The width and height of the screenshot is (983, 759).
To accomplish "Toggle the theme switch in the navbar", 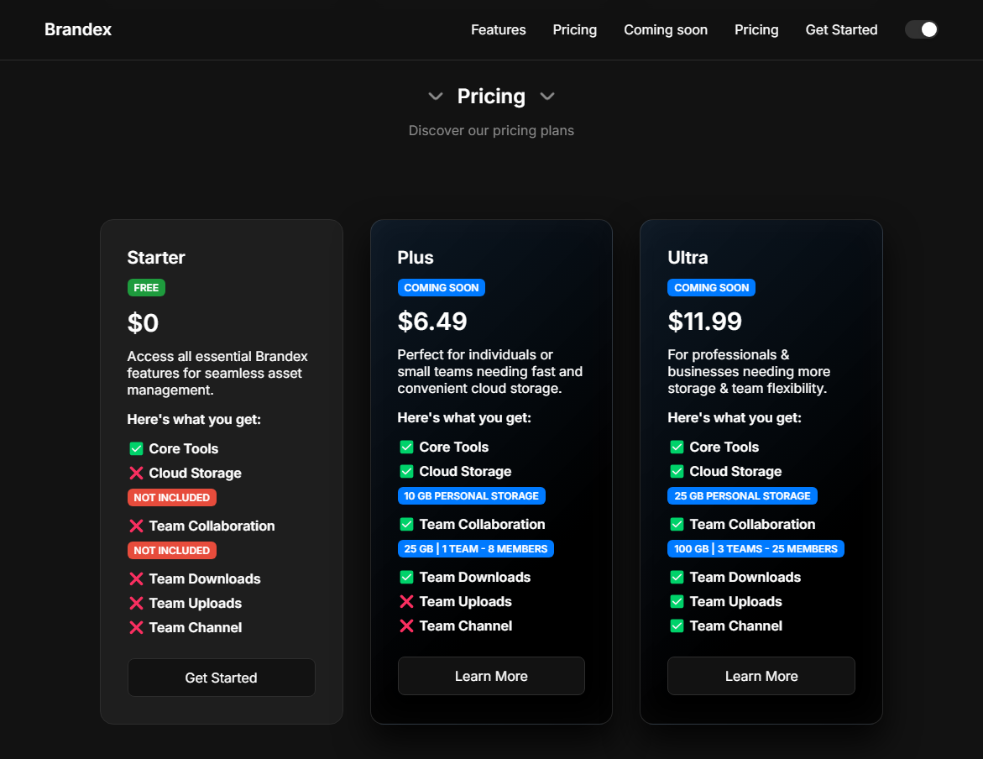I will point(921,30).
